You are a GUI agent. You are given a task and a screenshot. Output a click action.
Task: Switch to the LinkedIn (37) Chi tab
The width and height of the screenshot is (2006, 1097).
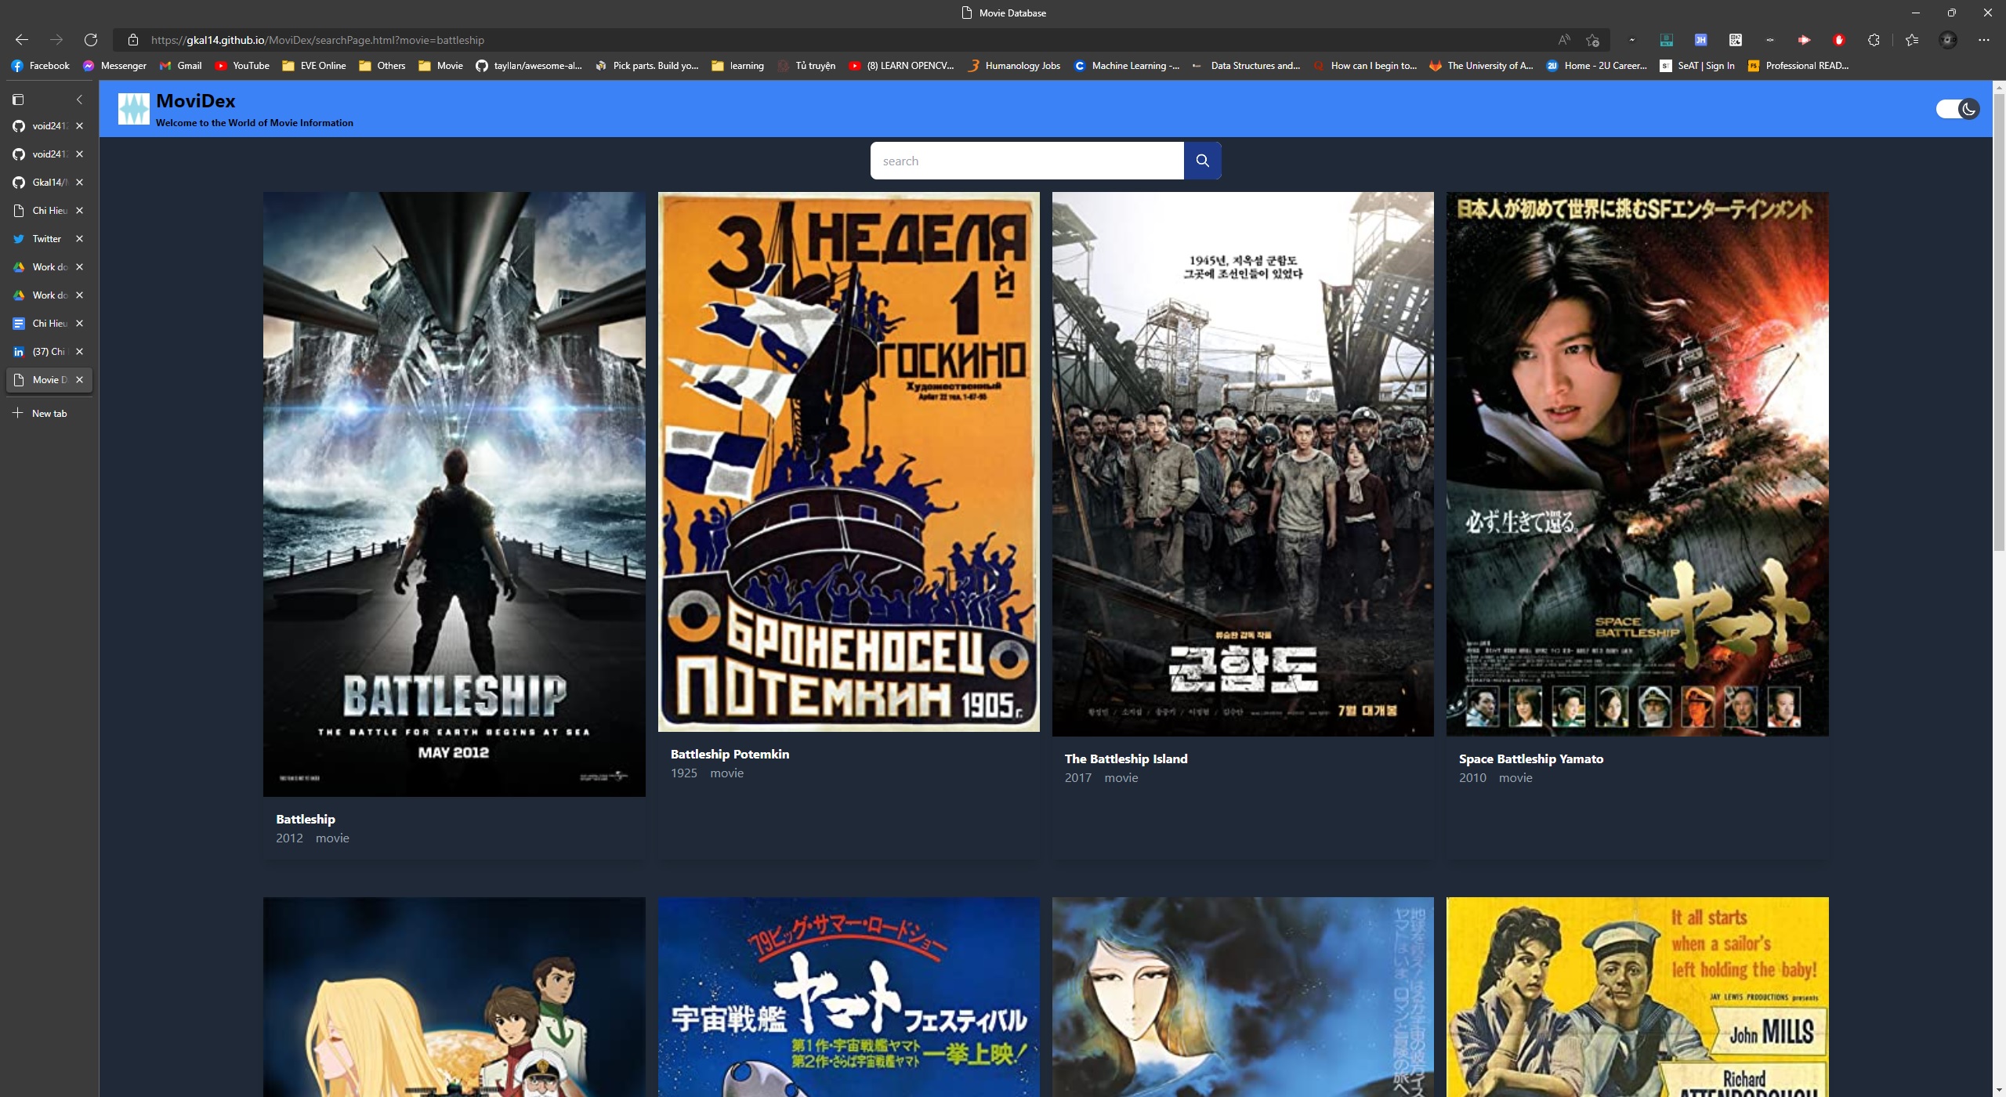pos(49,352)
